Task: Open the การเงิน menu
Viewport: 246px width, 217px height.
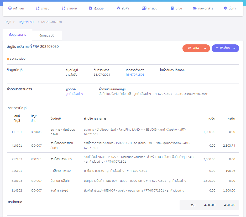Action: (x=149, y=8)
